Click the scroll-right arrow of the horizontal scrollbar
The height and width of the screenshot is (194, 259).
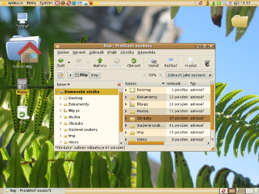tap(209, 143)
